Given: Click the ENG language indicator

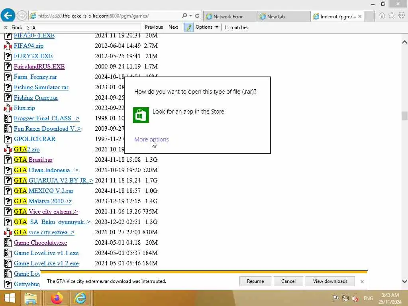Looking at the screenshot, I should tap(368, 298).
